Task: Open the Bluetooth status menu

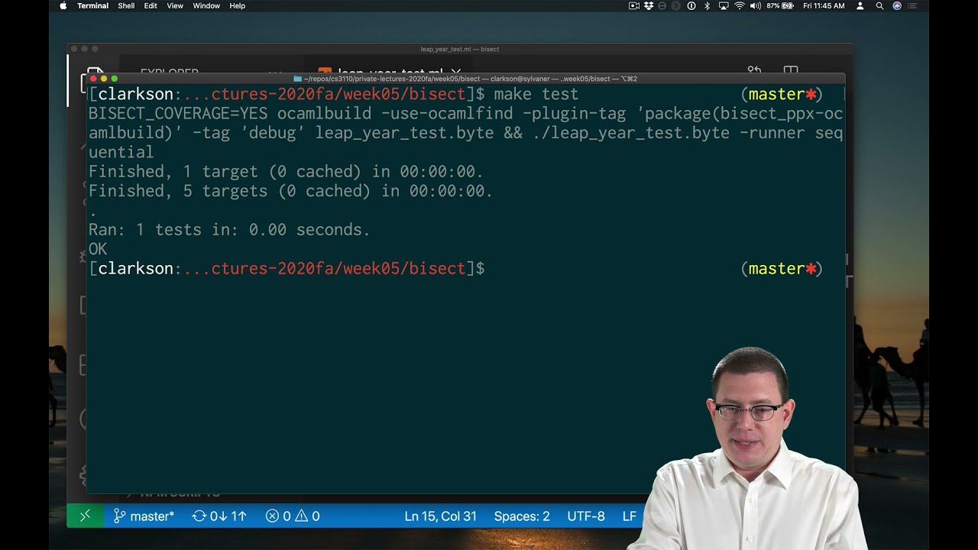Action: tap(707, 5)
